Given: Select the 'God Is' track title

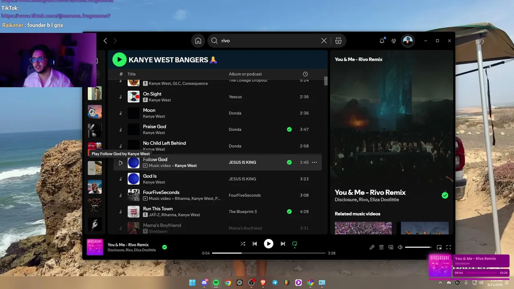Looking at the screenshot, I should tap(150, 176).
